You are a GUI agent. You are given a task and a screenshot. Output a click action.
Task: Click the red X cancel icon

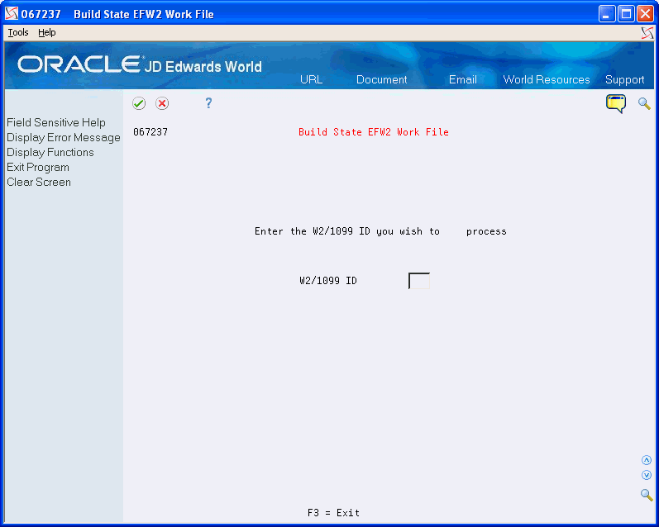point(162,103)
